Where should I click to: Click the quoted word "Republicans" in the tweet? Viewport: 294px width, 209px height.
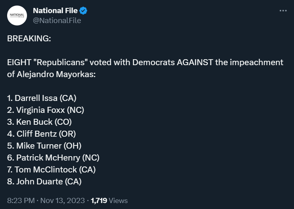[x=61, y=62]
